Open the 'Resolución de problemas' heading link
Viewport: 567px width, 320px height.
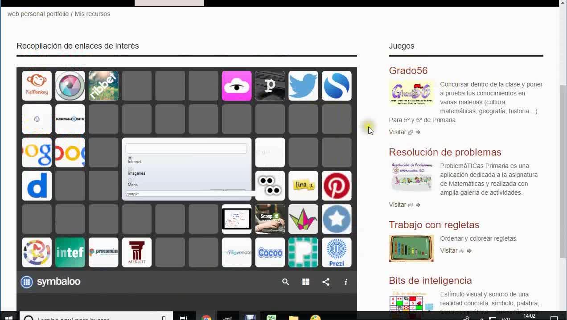(445, 152)
